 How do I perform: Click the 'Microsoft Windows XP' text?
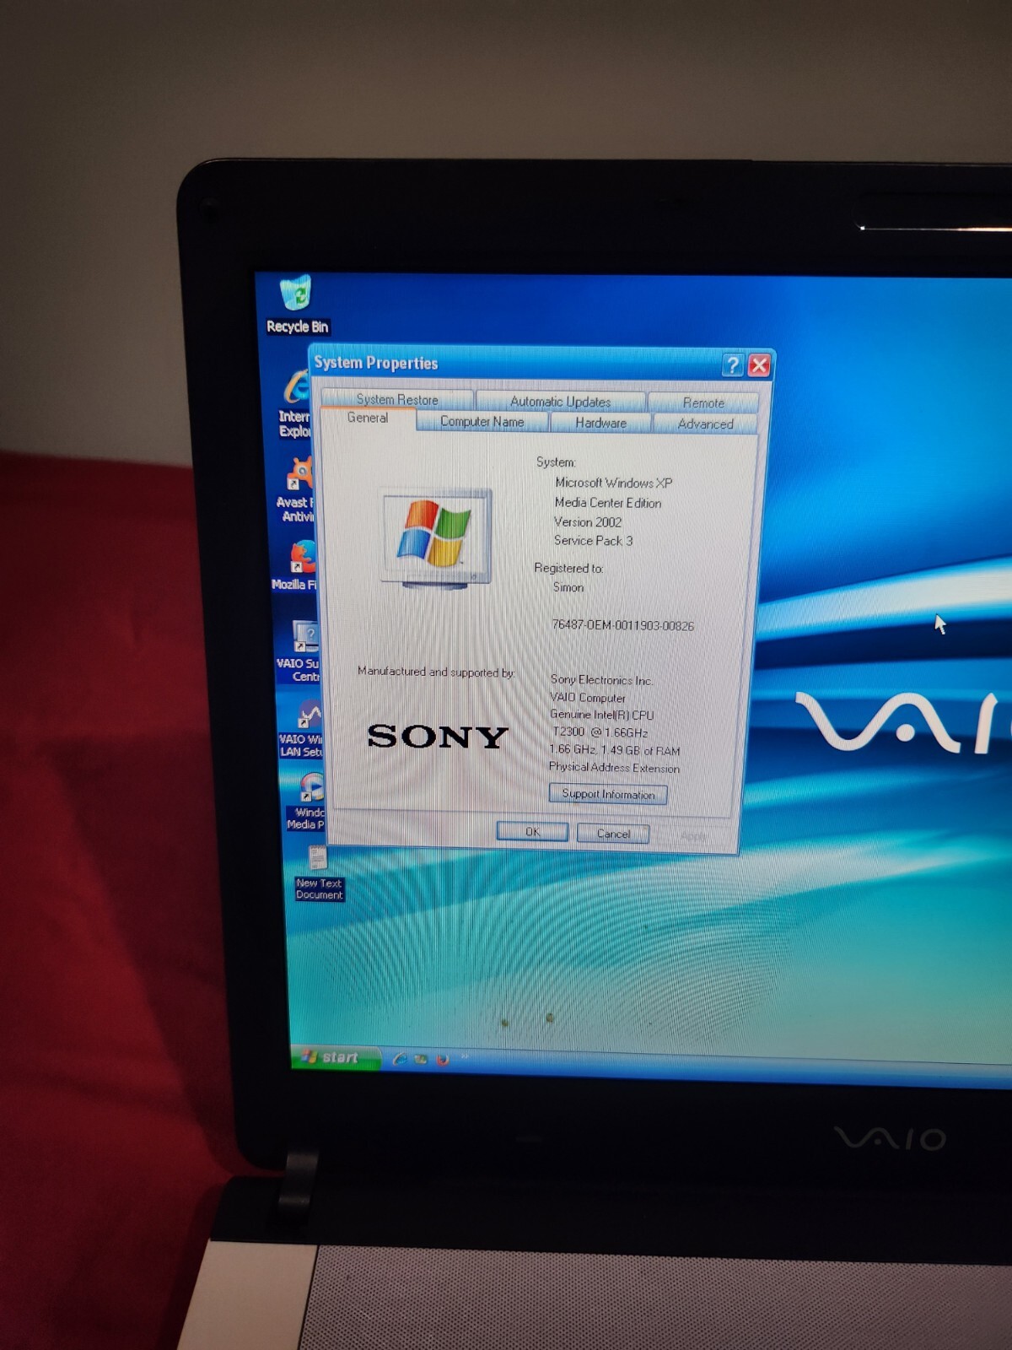click(613, 483)
